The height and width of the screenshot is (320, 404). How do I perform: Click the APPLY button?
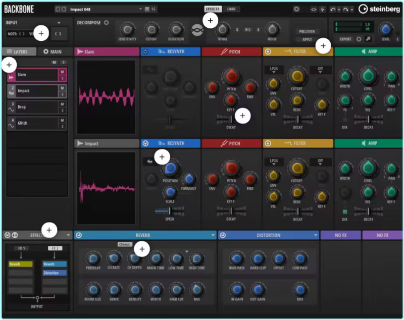[x=307, y=39]
